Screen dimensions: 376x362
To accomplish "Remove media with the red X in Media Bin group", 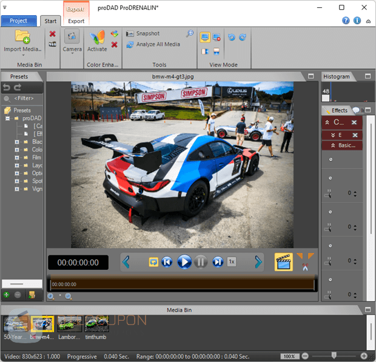I will [x=53, y=34].
